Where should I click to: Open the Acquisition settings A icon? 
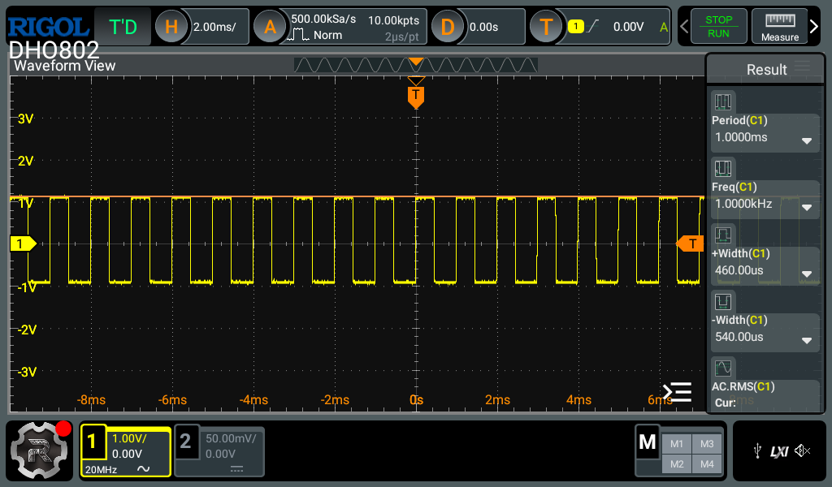click(270, 27)
